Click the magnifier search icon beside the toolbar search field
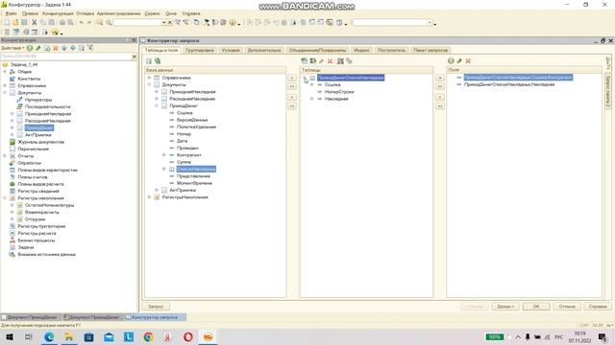 (x=109, y=23)
